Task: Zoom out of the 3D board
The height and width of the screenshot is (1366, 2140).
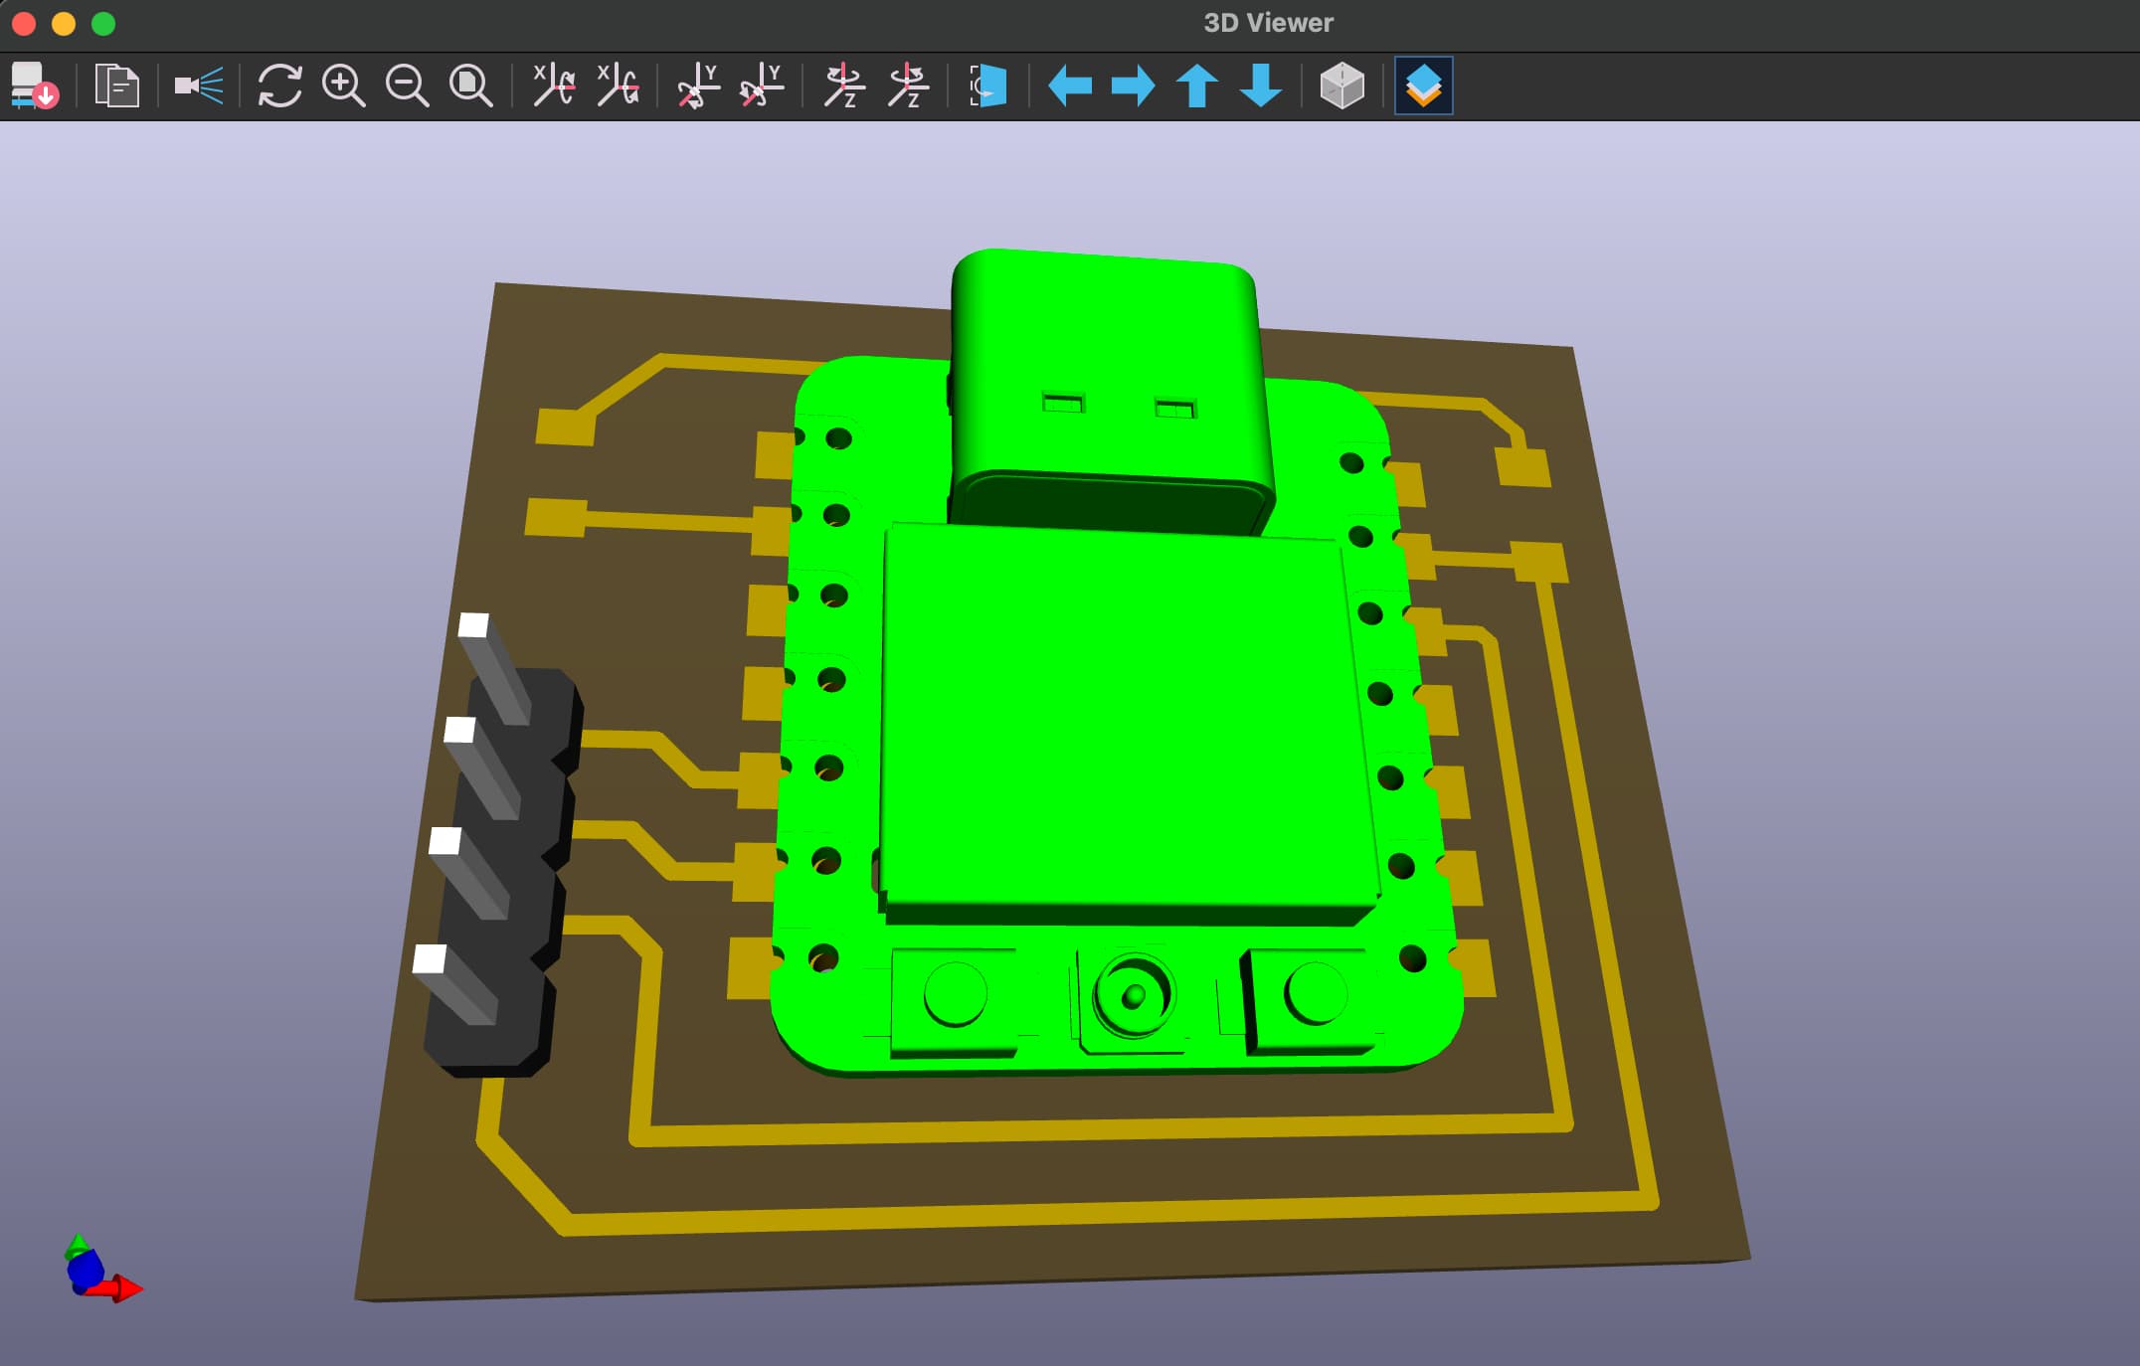Action: click(x=407, y=85)
